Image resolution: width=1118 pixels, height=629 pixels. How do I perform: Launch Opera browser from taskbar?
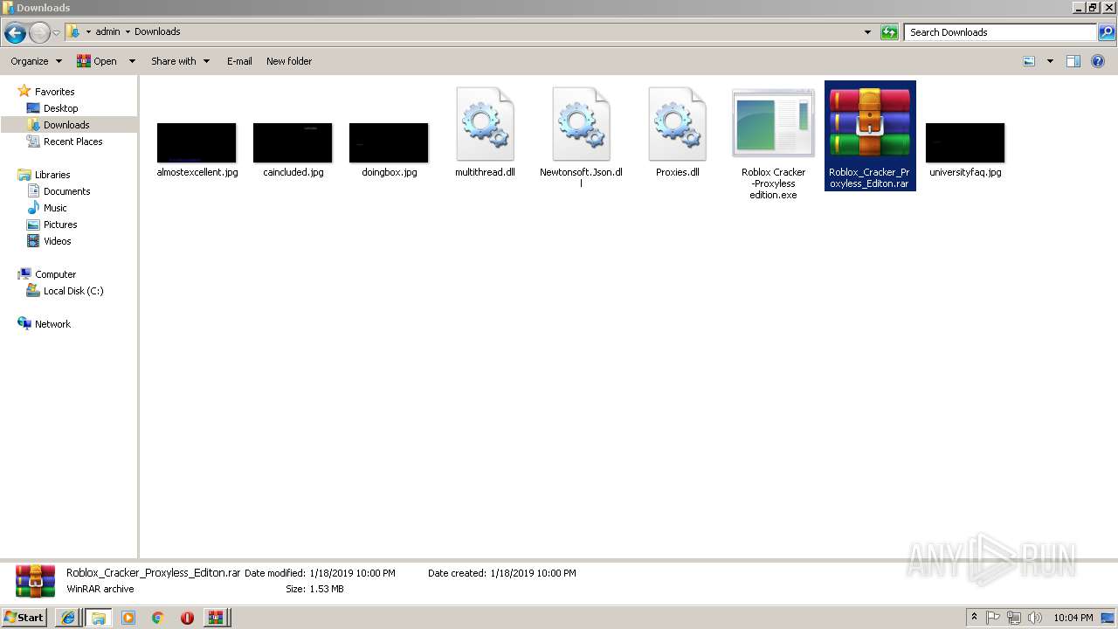[187, 618]
